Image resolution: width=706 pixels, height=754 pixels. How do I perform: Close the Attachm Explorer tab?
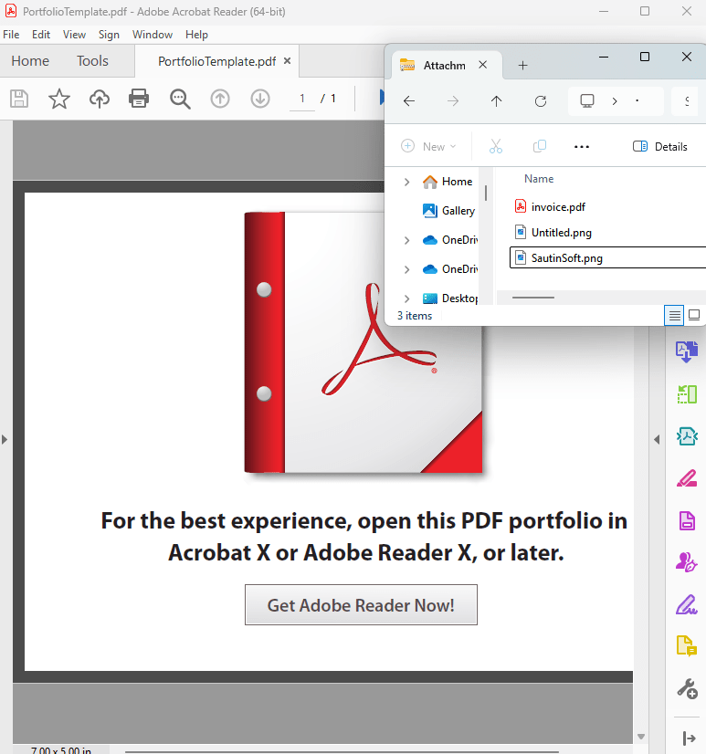(x=483, y=65)
